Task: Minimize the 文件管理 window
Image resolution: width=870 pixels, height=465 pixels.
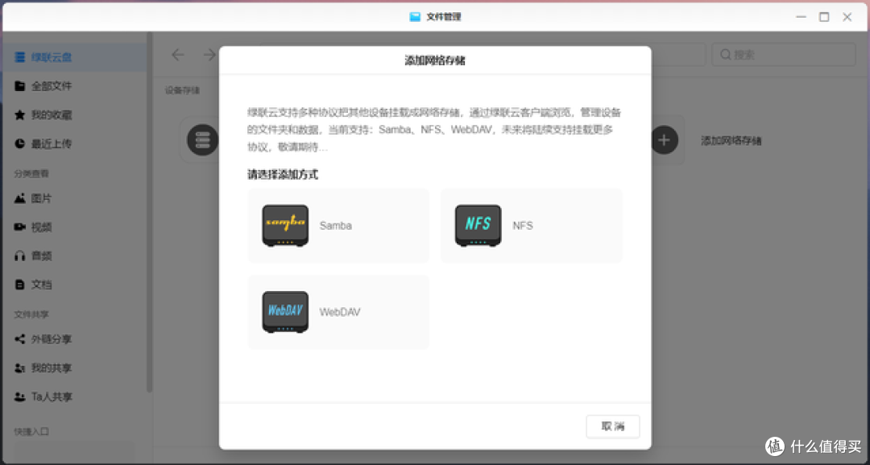Action: (801, 17)
